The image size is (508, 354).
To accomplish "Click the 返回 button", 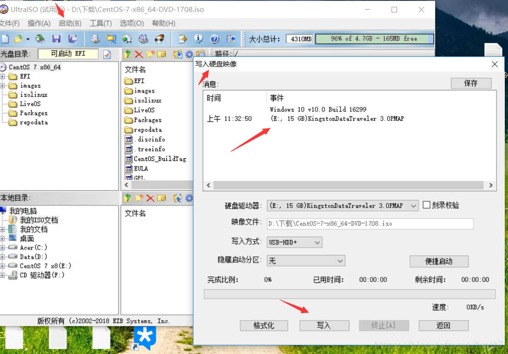I will click(x=443, y=326).
